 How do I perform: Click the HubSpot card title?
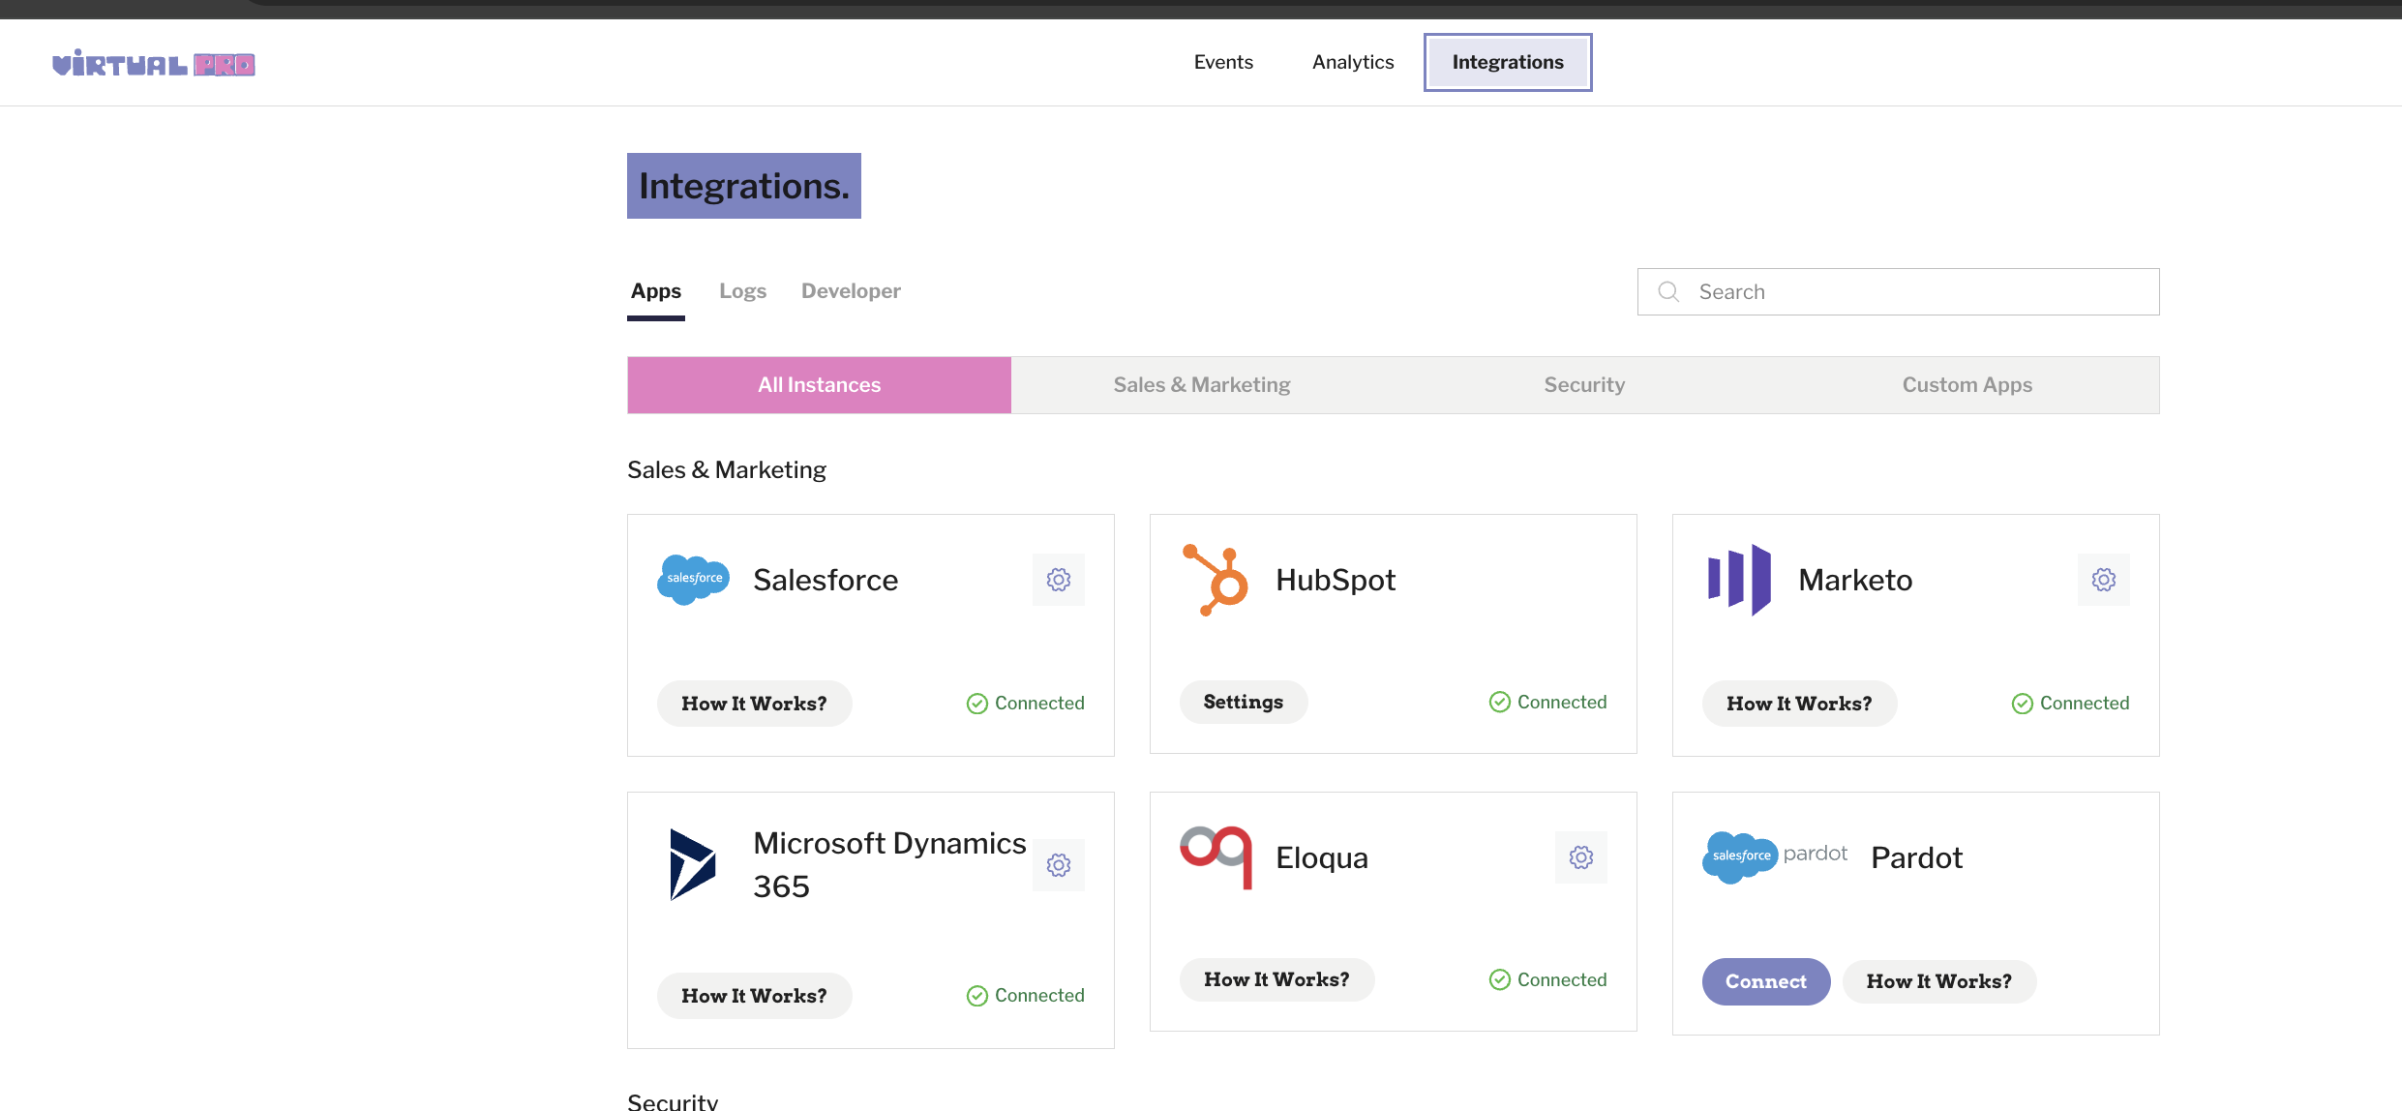coord(1336,580)
